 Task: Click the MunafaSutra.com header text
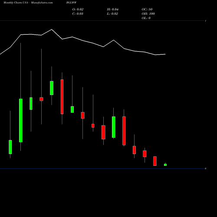[x=42, y=3]
